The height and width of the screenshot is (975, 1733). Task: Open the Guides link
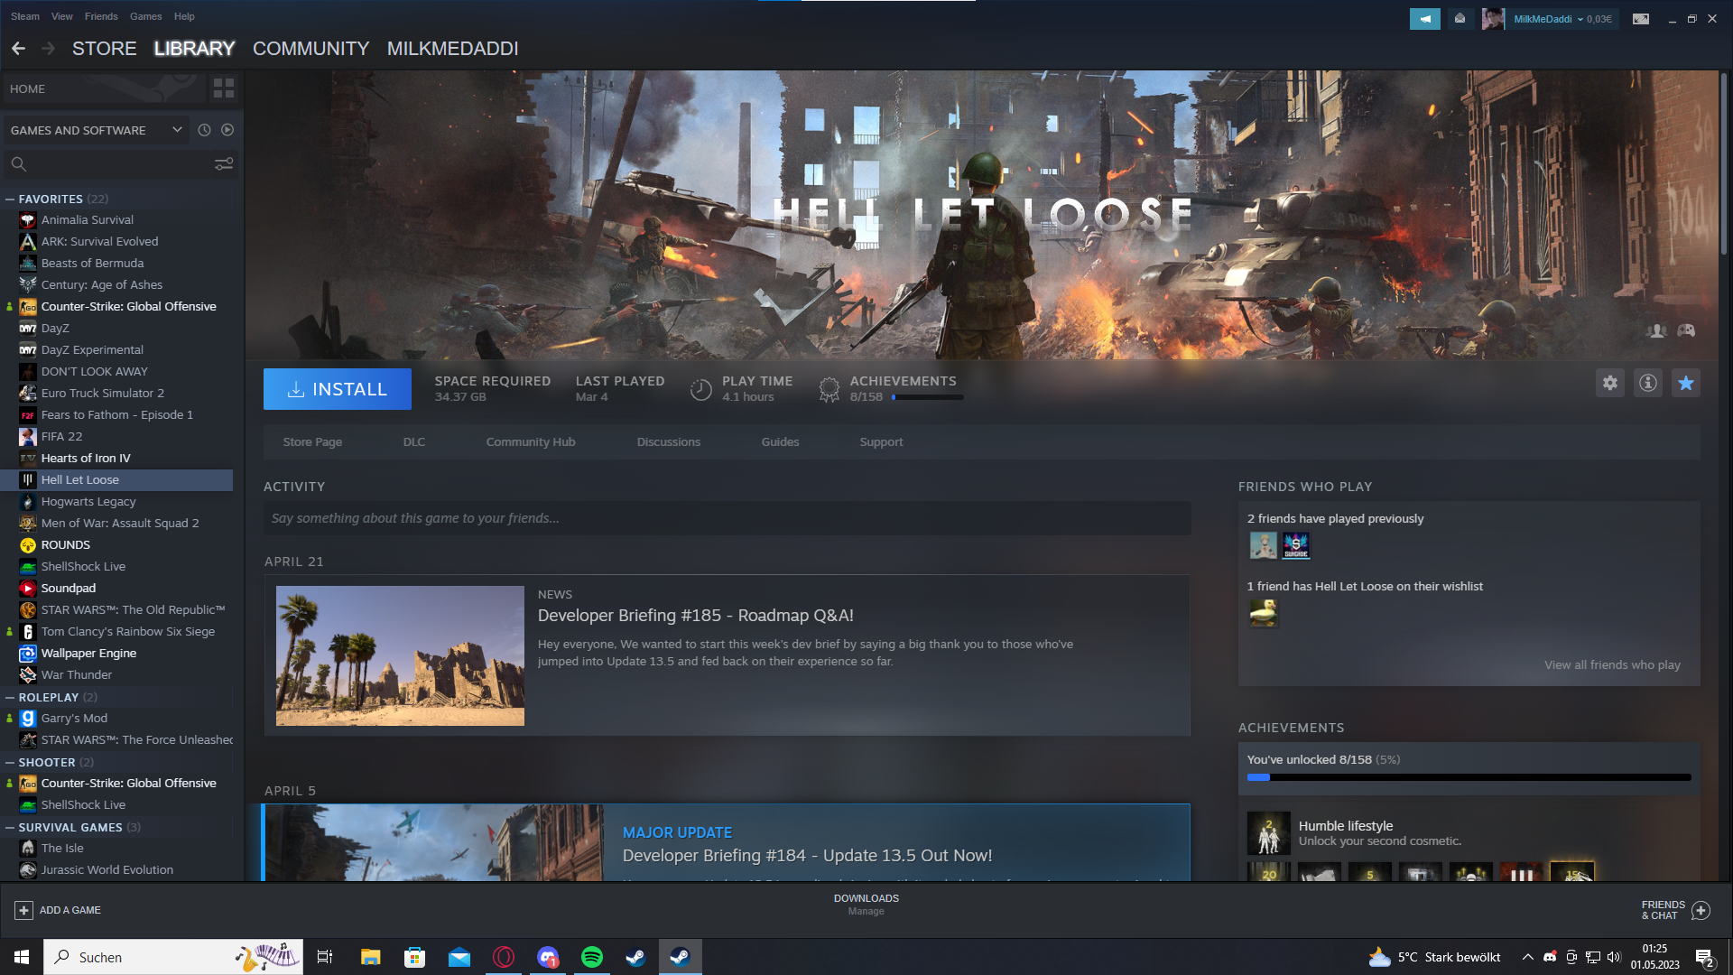781,441
